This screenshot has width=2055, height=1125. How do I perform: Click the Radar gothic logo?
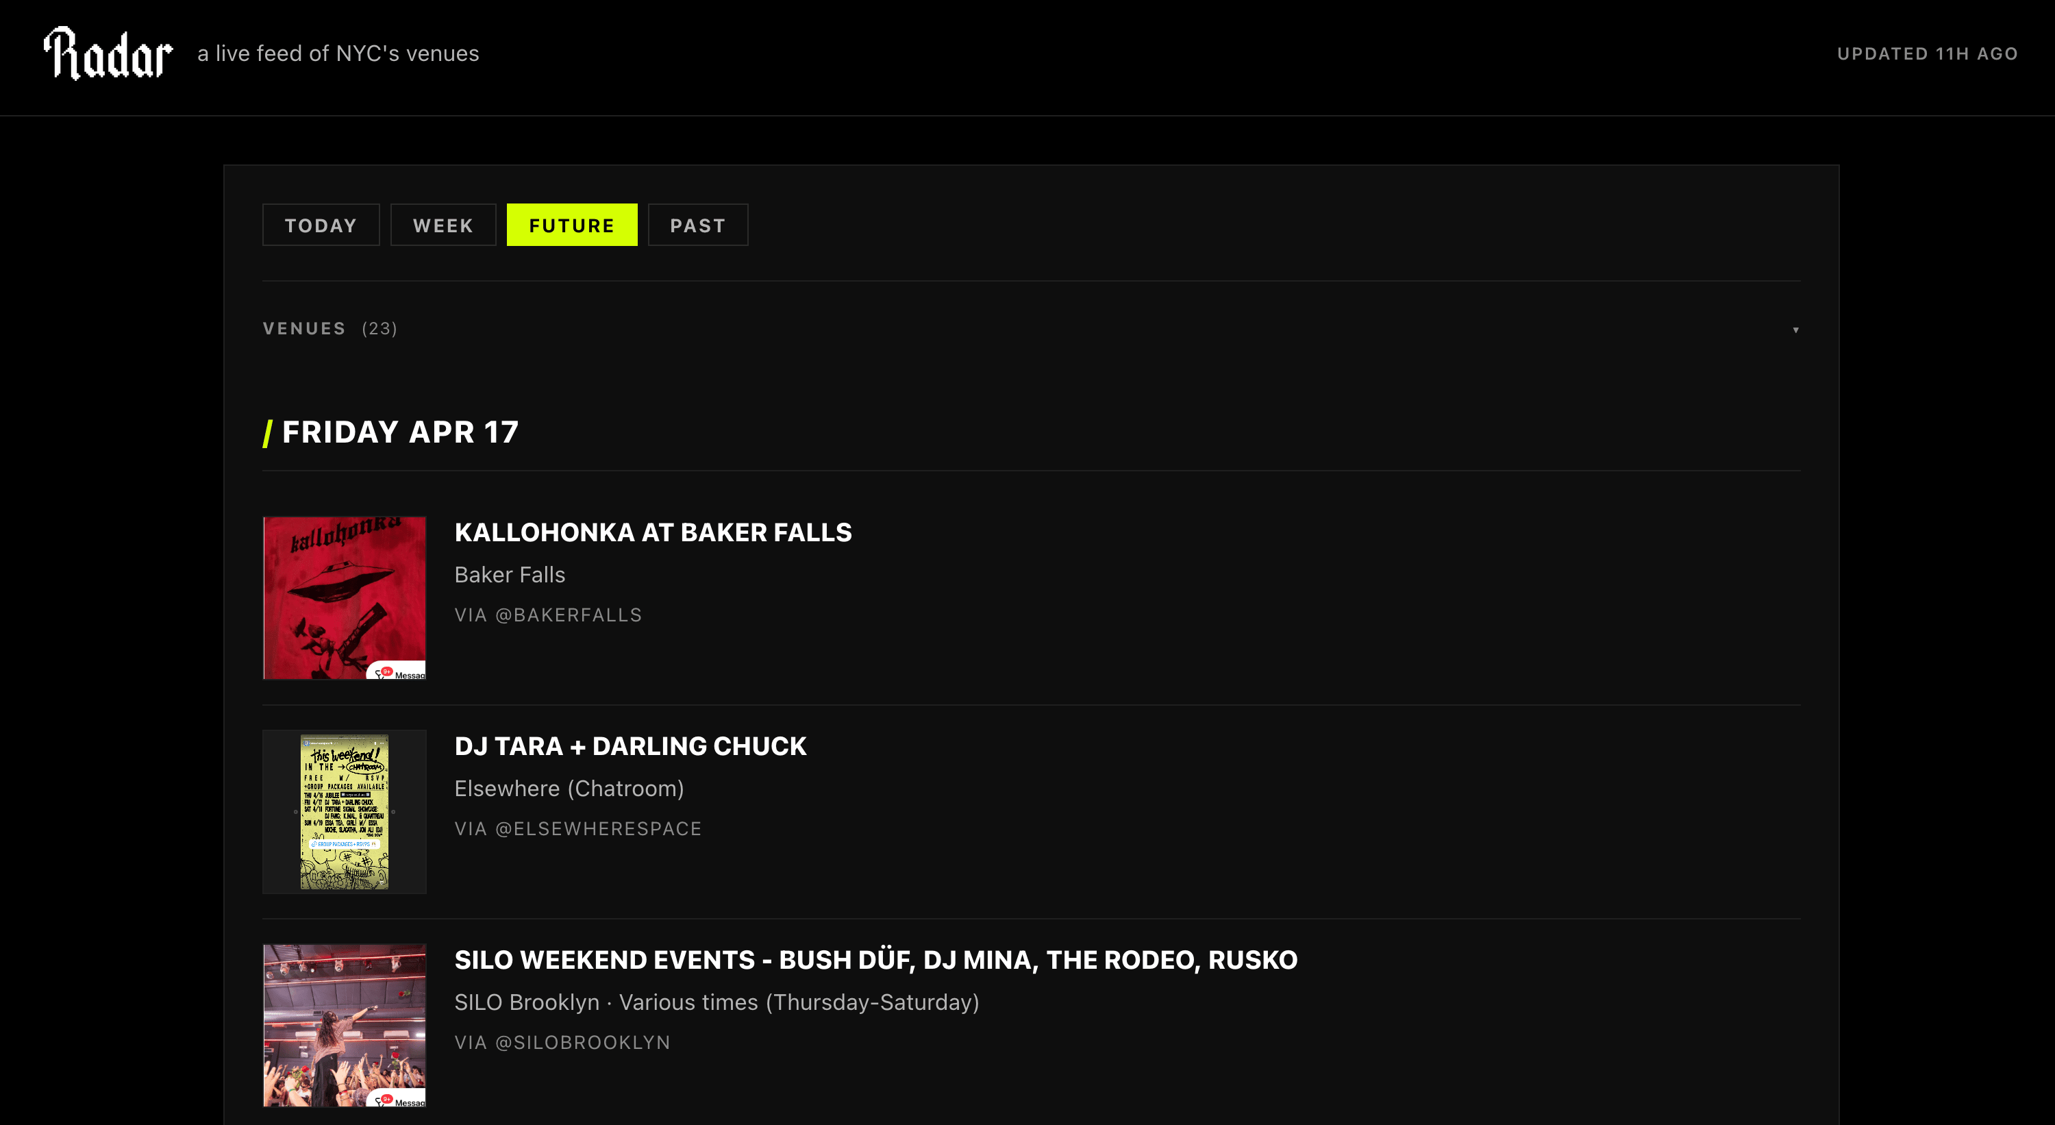click(108, 53)
